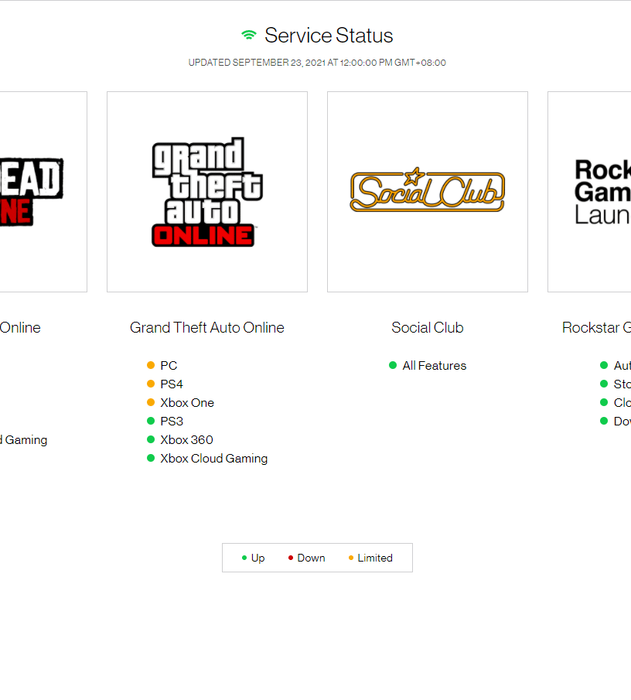The width and height of the screenshot is (631, 700).
Task: Click the Service Status title
Action: 329,36
